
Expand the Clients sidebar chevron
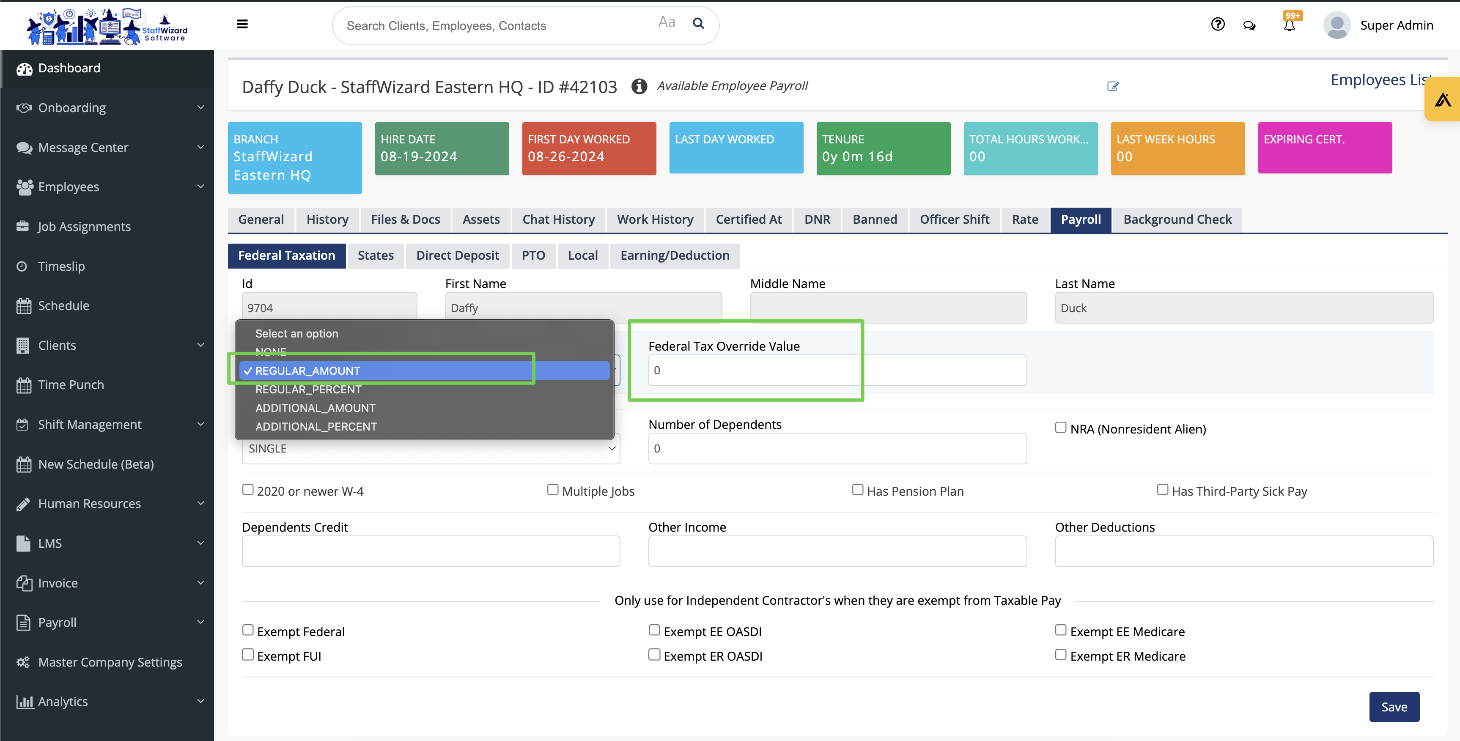[200, 345]
